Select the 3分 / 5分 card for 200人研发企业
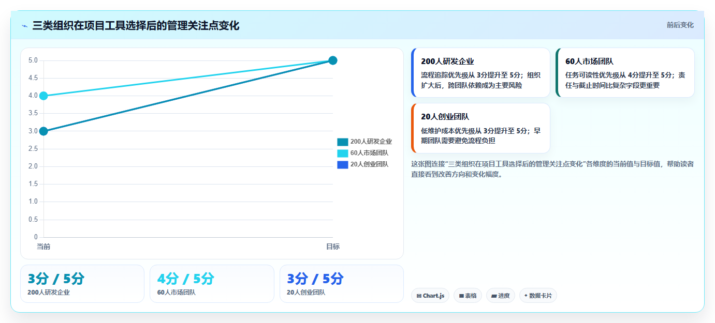This screenshot has width=715, height=323. coord(82,284)
